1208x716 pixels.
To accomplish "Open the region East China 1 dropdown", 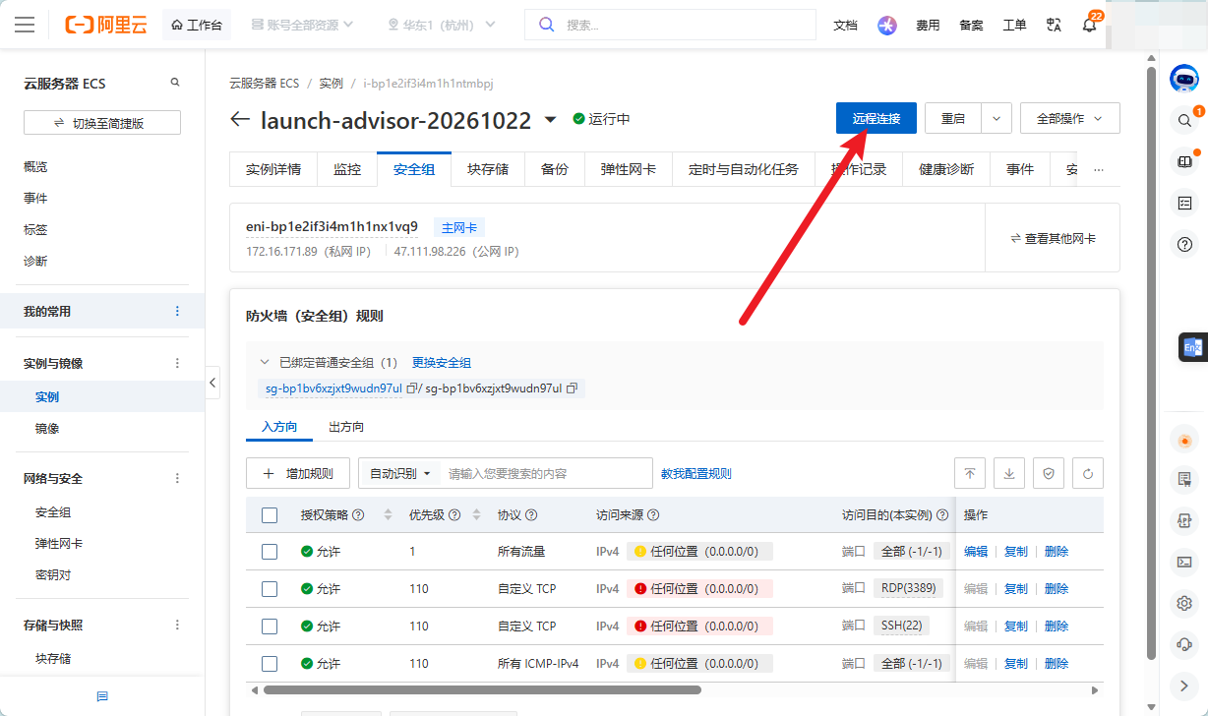I will click(x=442, y=25).
